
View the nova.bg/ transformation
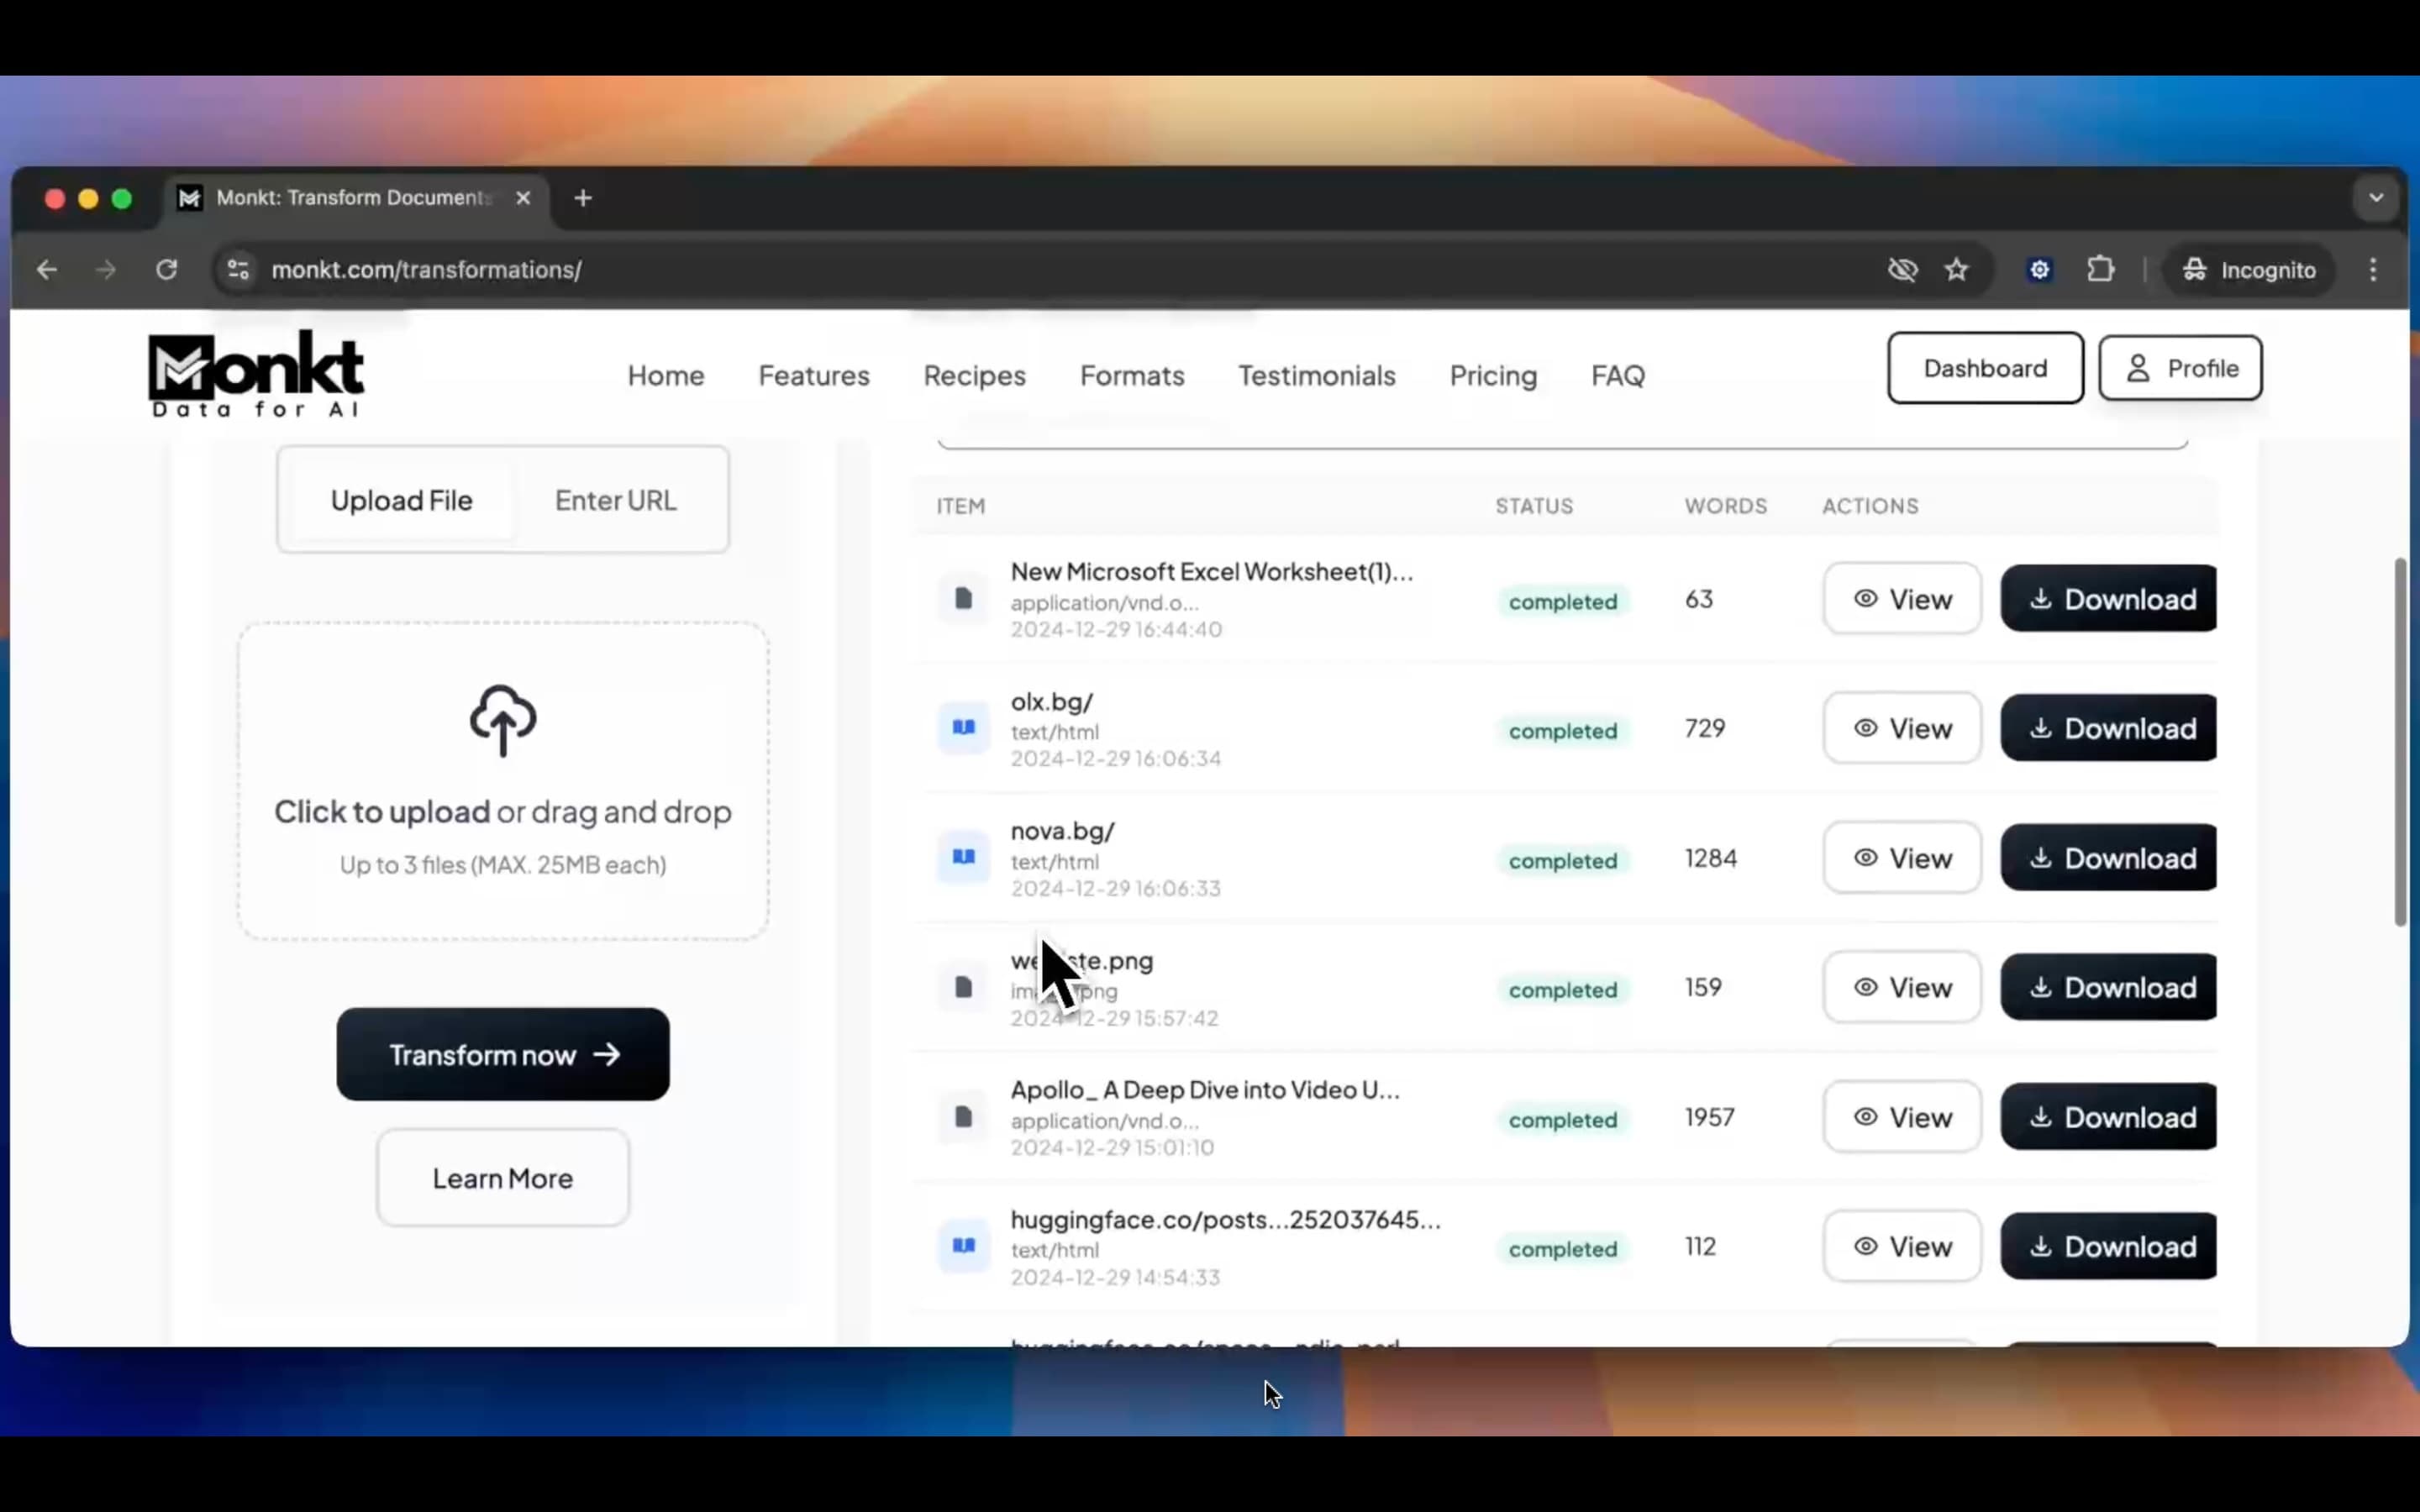[x=1902, y=857]
